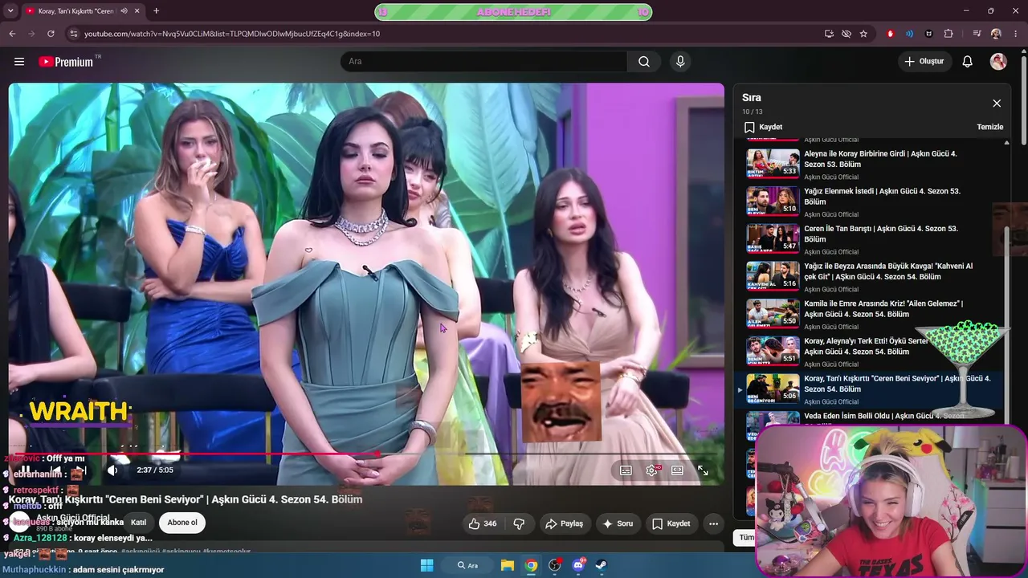Go back in browser history
This screenshot has width=1028, height=578.
[12, 34]
